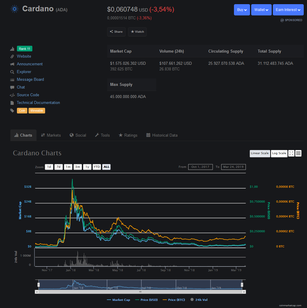The width and height of the screenshot is (307, 308).
Task: Set chart zoom to 3m
Action: click(x=78, y=167)
